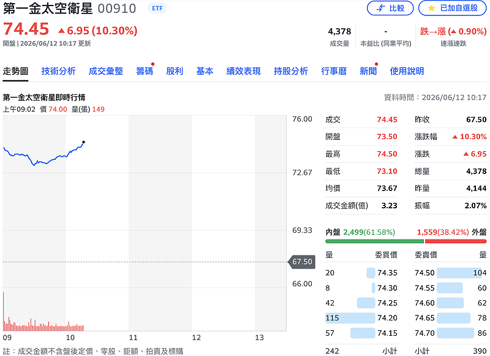
Task: Click the bid price 74.25 row
Action: [x=361, y=303]
